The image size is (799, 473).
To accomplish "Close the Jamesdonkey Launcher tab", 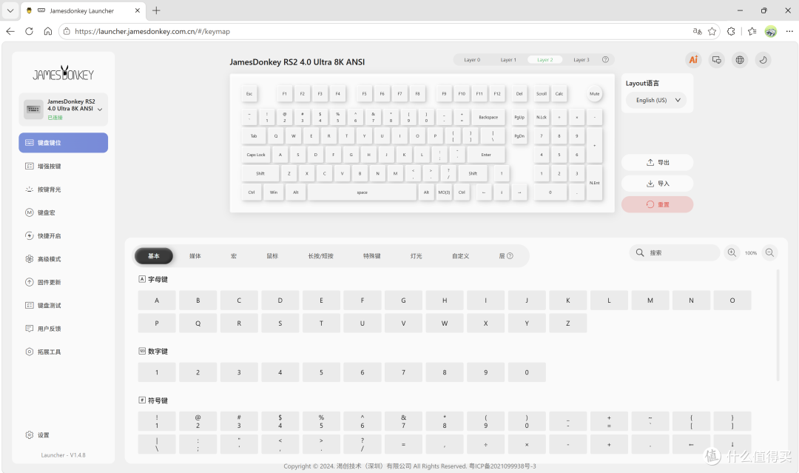I will coord(138,10).
